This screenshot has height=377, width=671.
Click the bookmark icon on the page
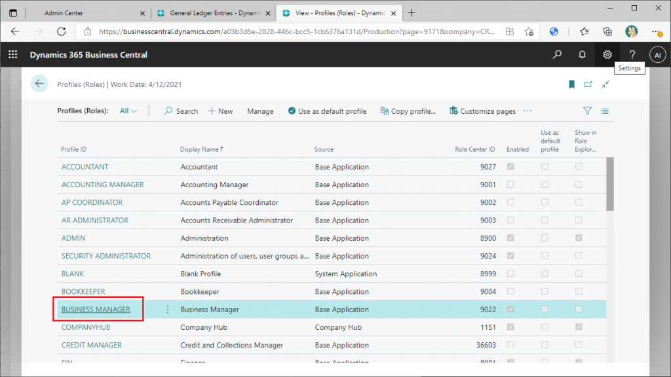(x=571, y=84)
